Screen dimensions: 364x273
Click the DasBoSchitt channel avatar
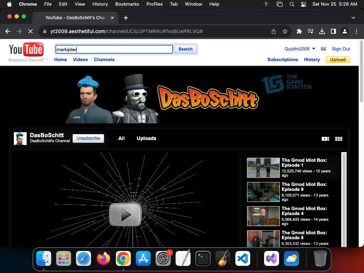[20, 139]
